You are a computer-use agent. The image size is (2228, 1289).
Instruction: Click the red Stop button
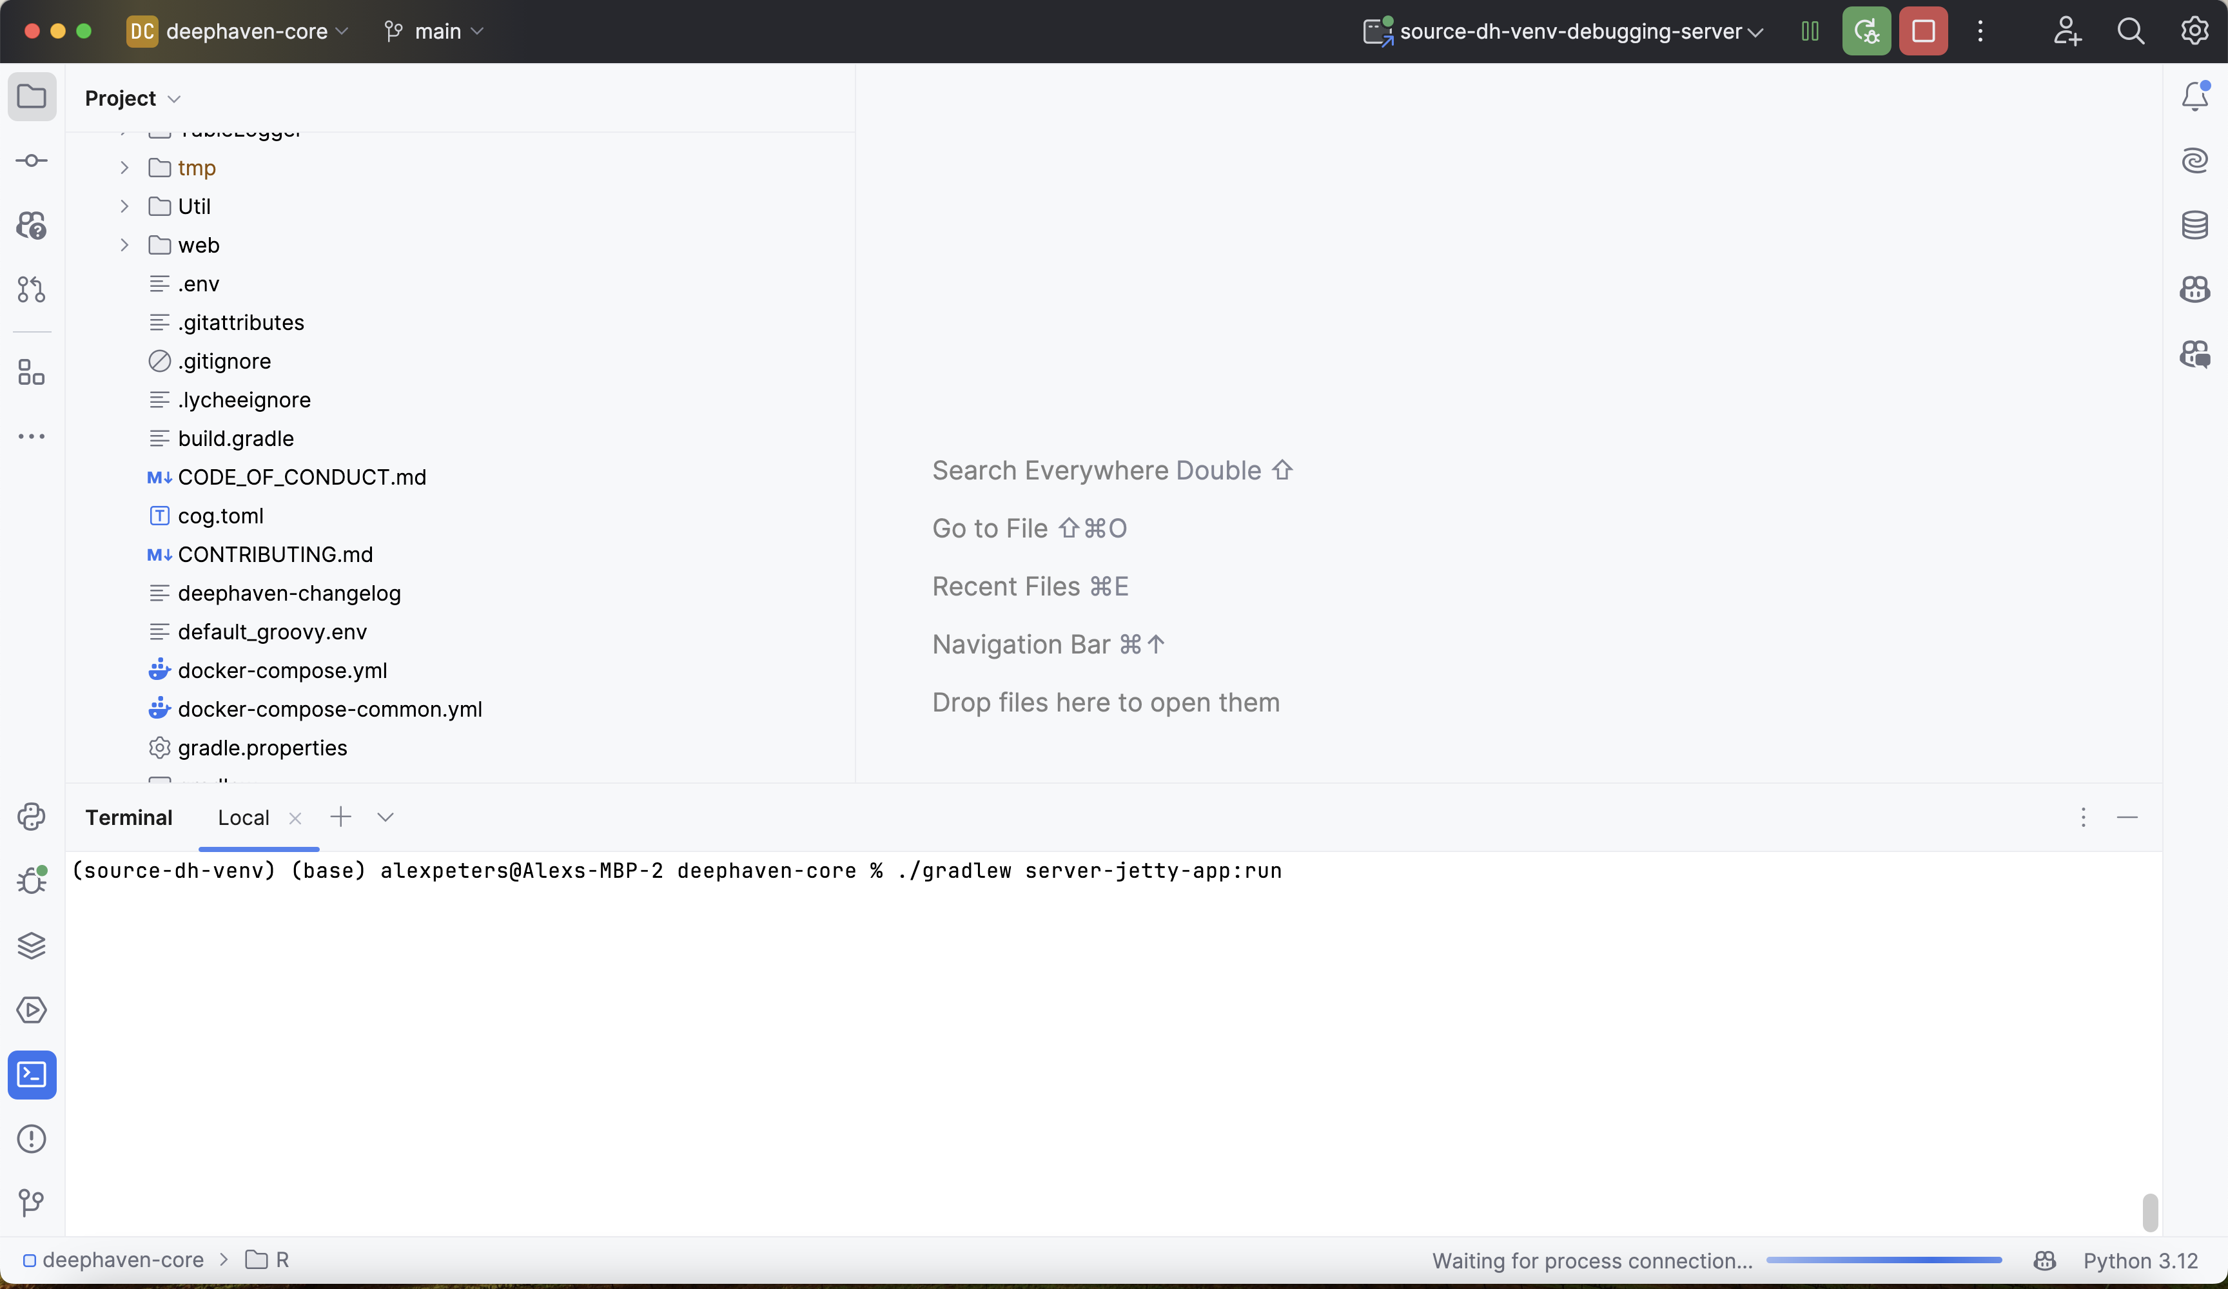coord(1923,32)
